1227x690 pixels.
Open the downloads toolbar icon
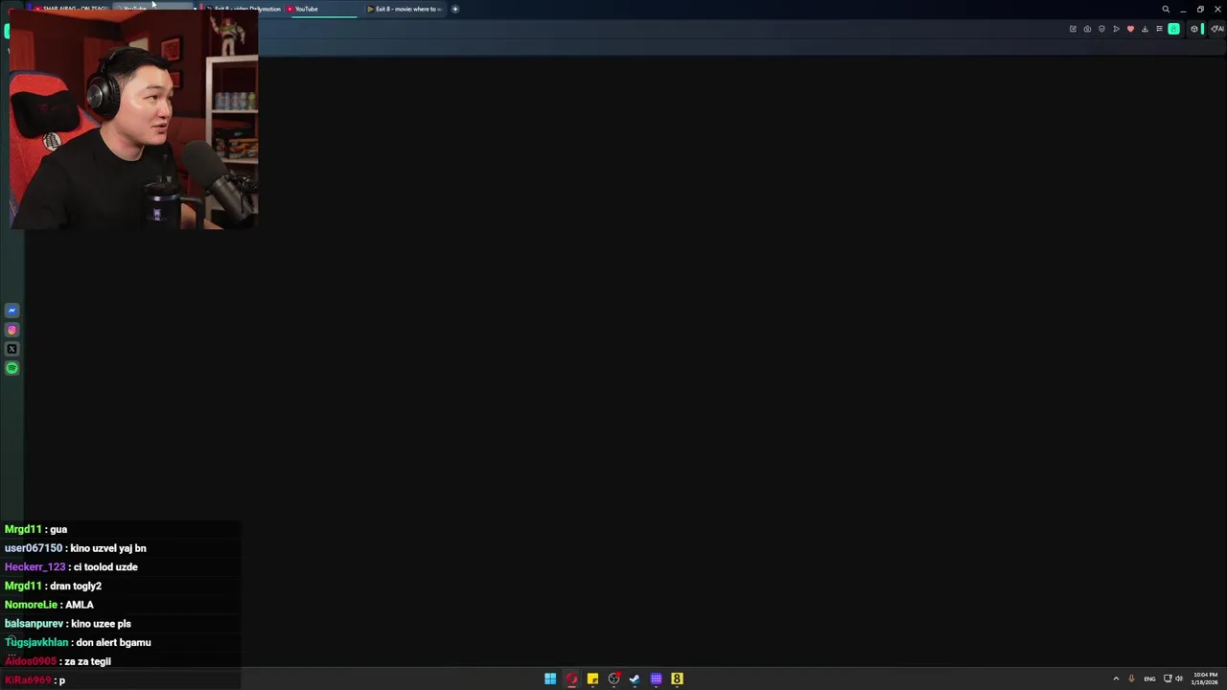pyautogui.click(x=1145, y=29)
